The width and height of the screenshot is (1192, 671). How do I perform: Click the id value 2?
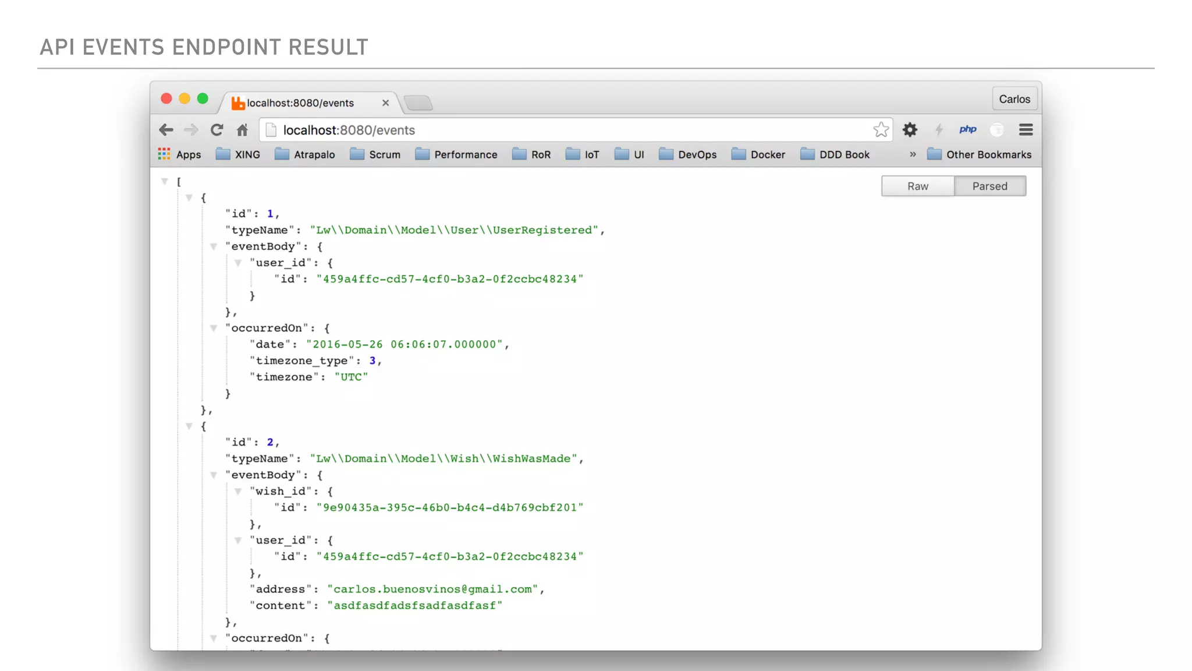click(x=270, y=442)
